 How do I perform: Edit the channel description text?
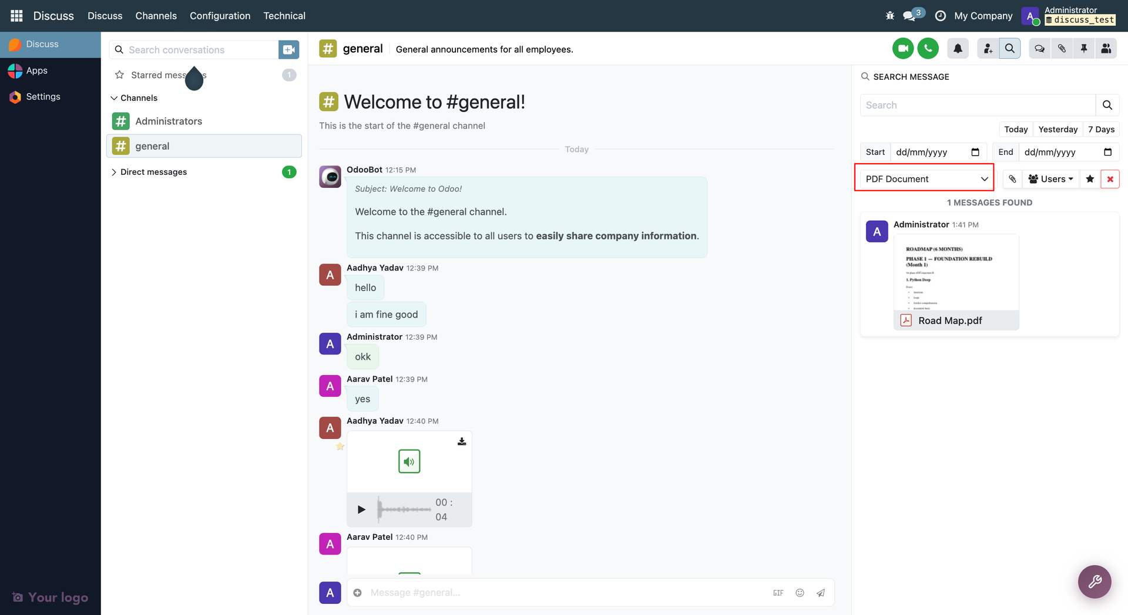484,49
